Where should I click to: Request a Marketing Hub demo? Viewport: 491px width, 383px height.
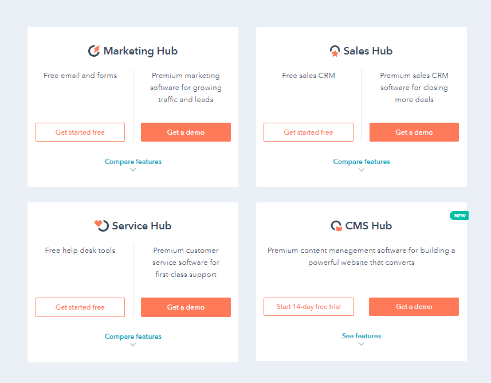(x=186, y=132)
